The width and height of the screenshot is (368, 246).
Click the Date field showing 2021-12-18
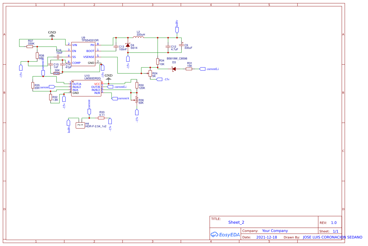click(267, 237)
